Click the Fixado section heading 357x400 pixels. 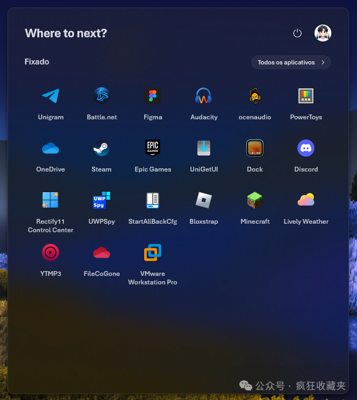(37, 62)
